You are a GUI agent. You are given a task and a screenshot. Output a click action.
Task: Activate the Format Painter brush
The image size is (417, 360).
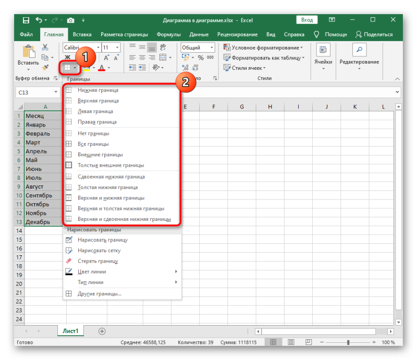pyautogui.click(x=45, y=68)
